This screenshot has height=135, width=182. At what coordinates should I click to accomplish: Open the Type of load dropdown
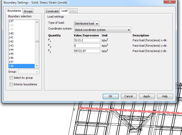pos(86,23)
